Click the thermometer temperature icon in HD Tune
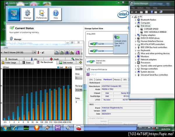 click(38, 52)
